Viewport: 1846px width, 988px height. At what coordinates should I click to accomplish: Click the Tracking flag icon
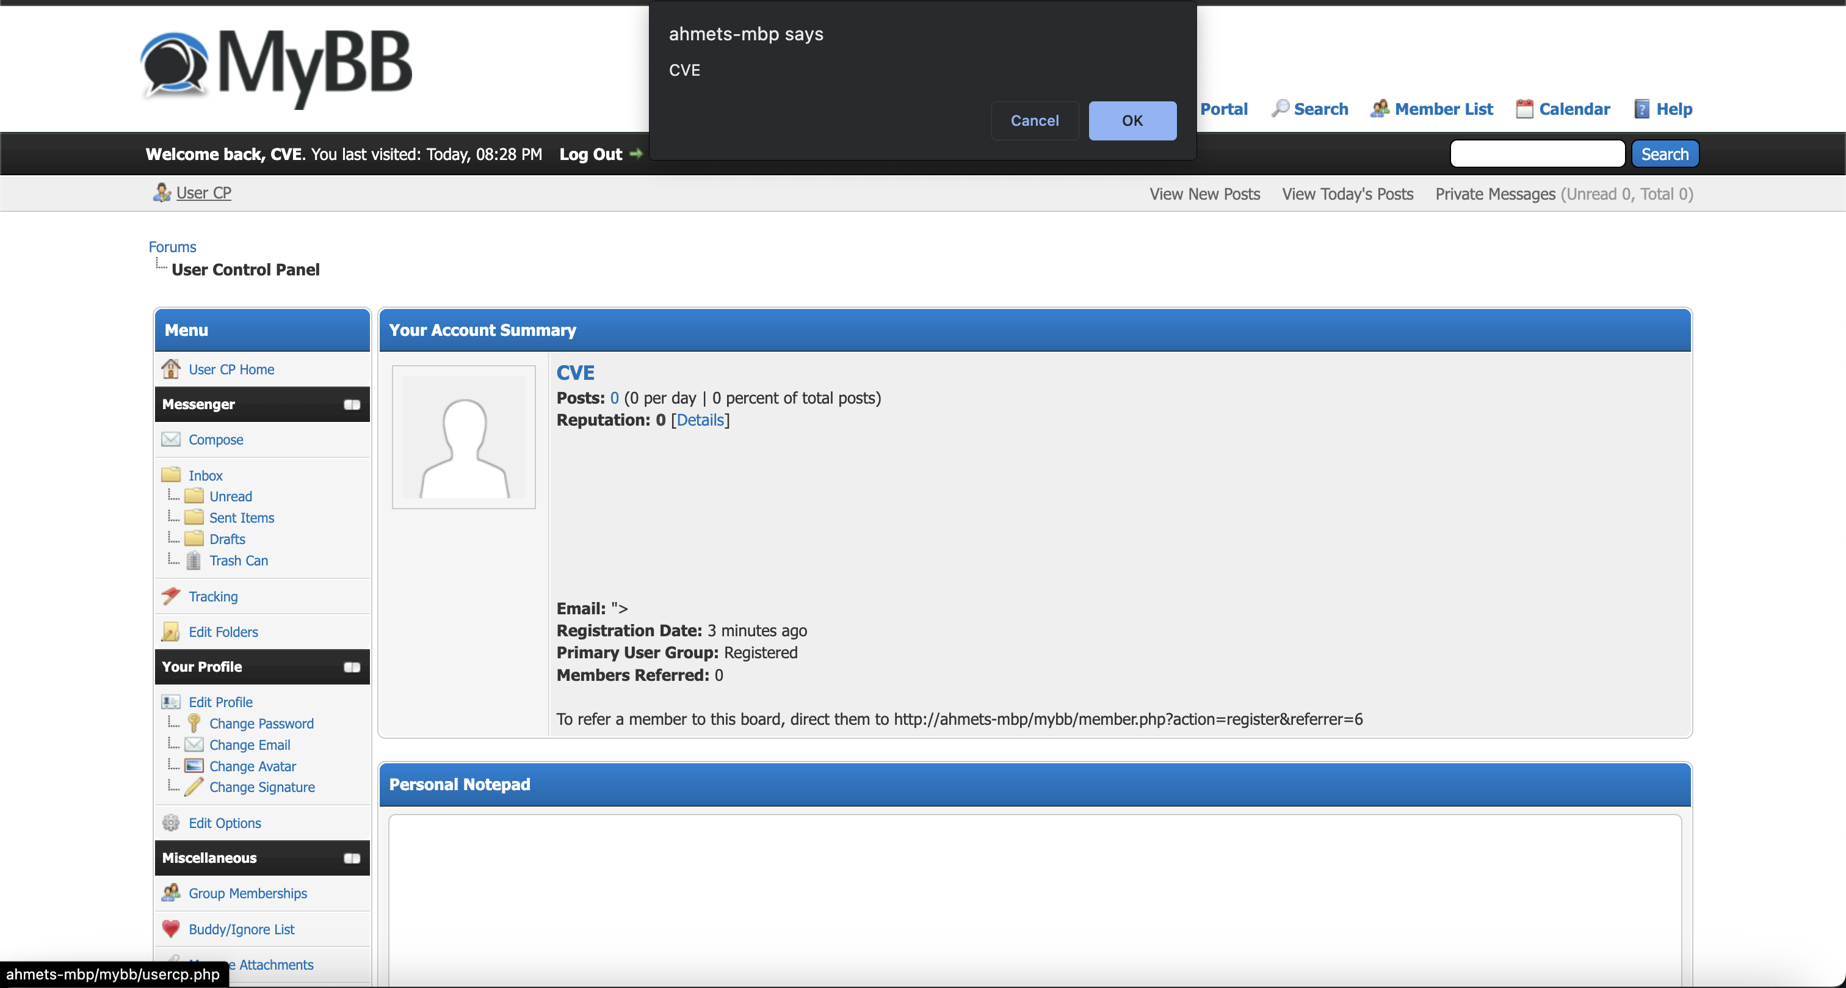click(x=170, y=595)
